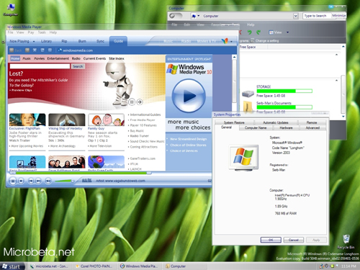Switch to the Advanced tab in System Properties
This screenshot has width=360, height=270.
[312, 127]
